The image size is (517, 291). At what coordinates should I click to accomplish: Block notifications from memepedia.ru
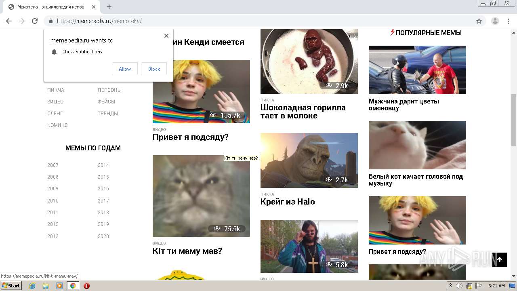(154, 69)
